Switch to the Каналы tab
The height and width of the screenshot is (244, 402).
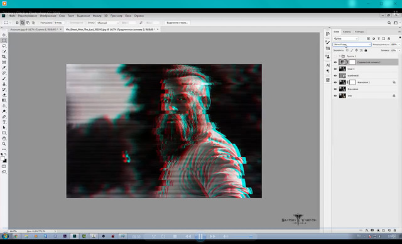[x=347, y=32]
